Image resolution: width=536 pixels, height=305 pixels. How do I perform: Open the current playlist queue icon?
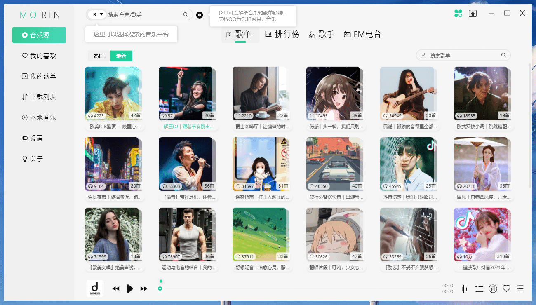pyautogui.click(x=520, y=289)
